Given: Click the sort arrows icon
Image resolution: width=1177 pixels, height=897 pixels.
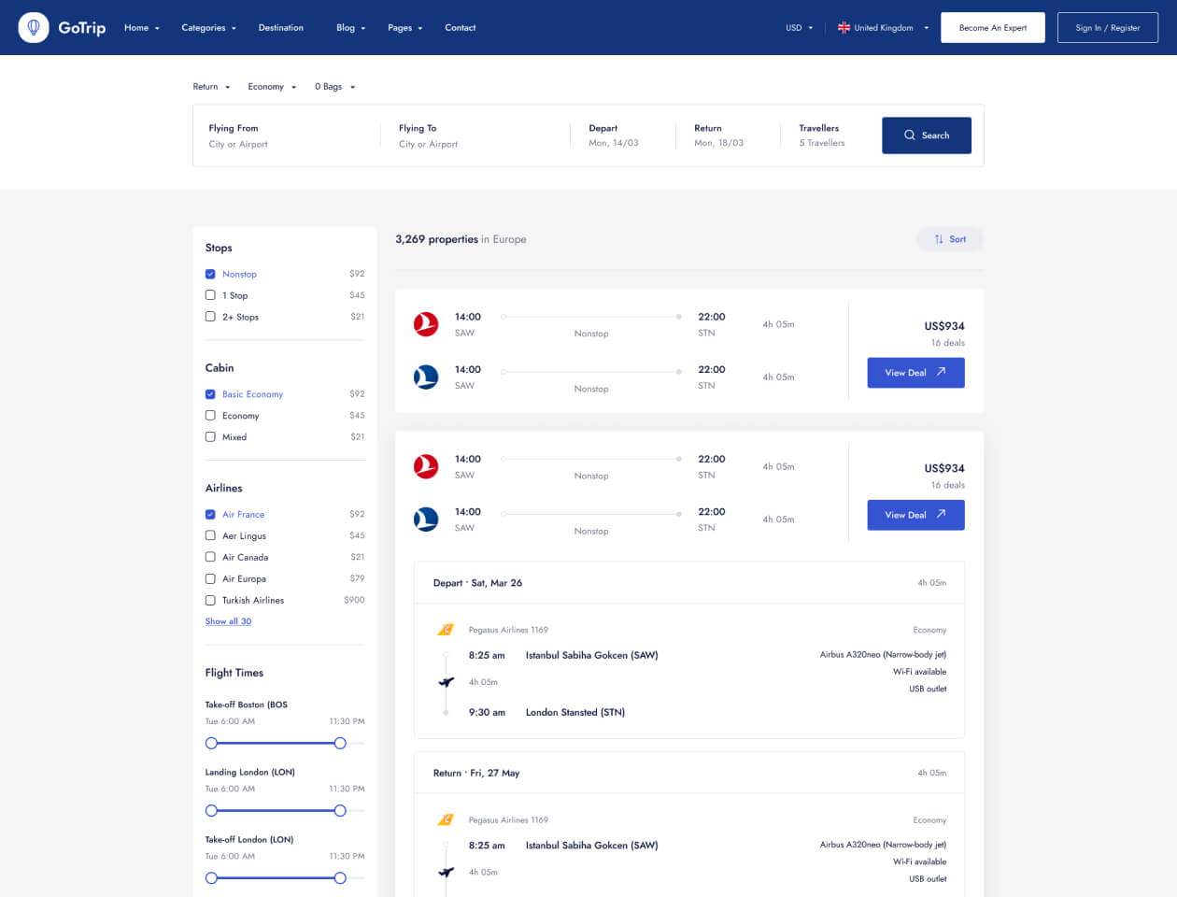Looking at the screenshot, I should point(939,239).
